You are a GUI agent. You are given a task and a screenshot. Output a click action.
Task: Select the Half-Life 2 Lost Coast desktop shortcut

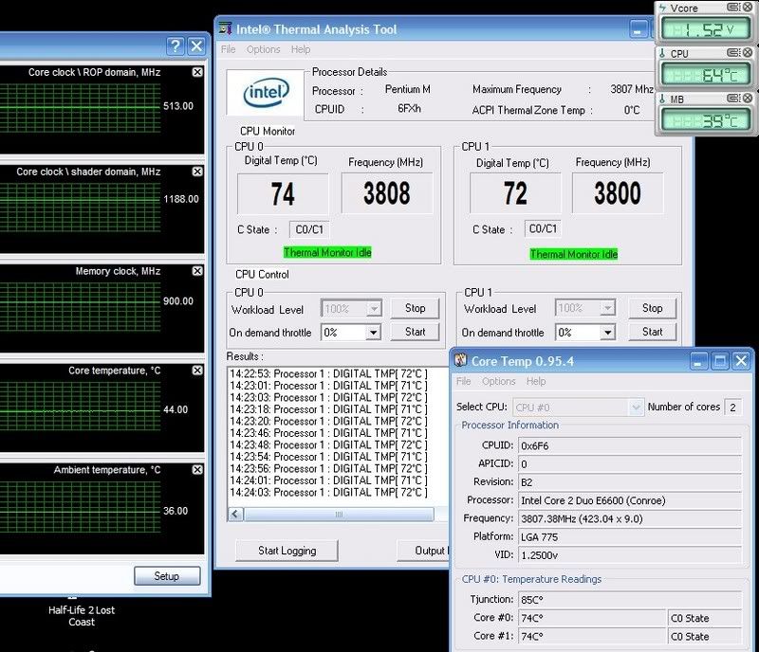[82, 614]
